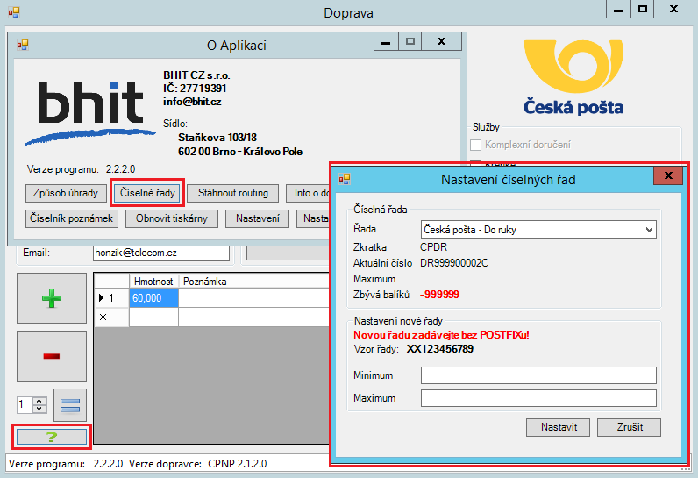
Task: Click the package count number field
Action: [25, 404]
